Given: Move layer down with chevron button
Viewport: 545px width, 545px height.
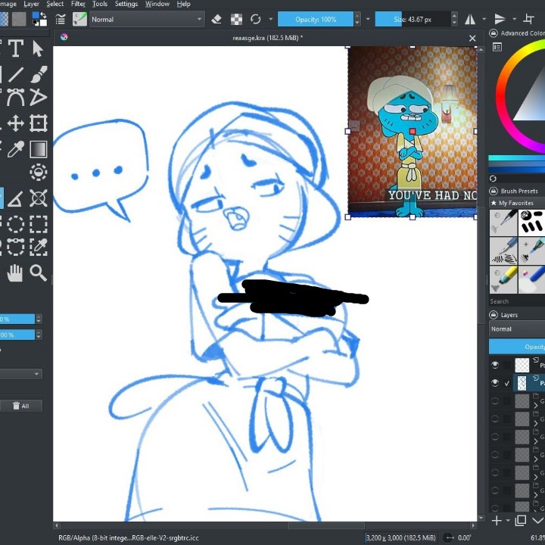Looking at the screenshot, I should [538, 521].
